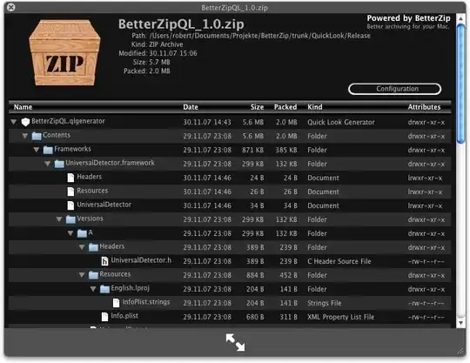Sort by the Attributes column header
470x363 pixels.
424,107
